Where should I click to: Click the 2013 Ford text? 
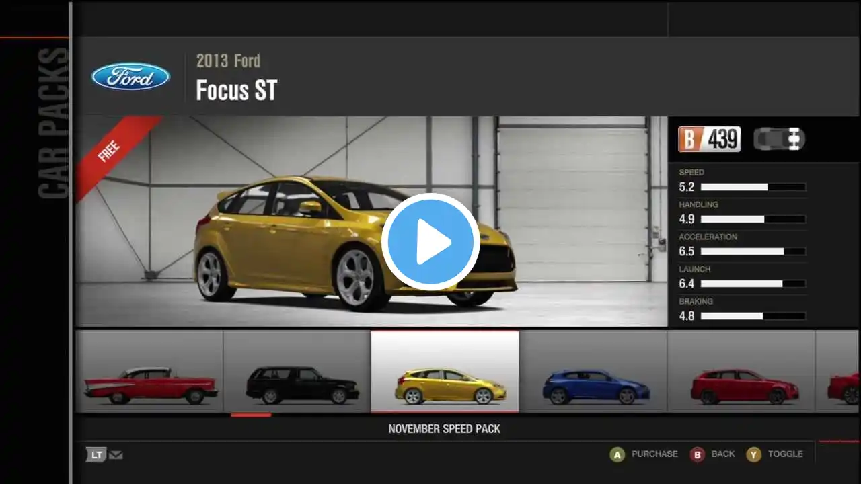click(228, 61)
